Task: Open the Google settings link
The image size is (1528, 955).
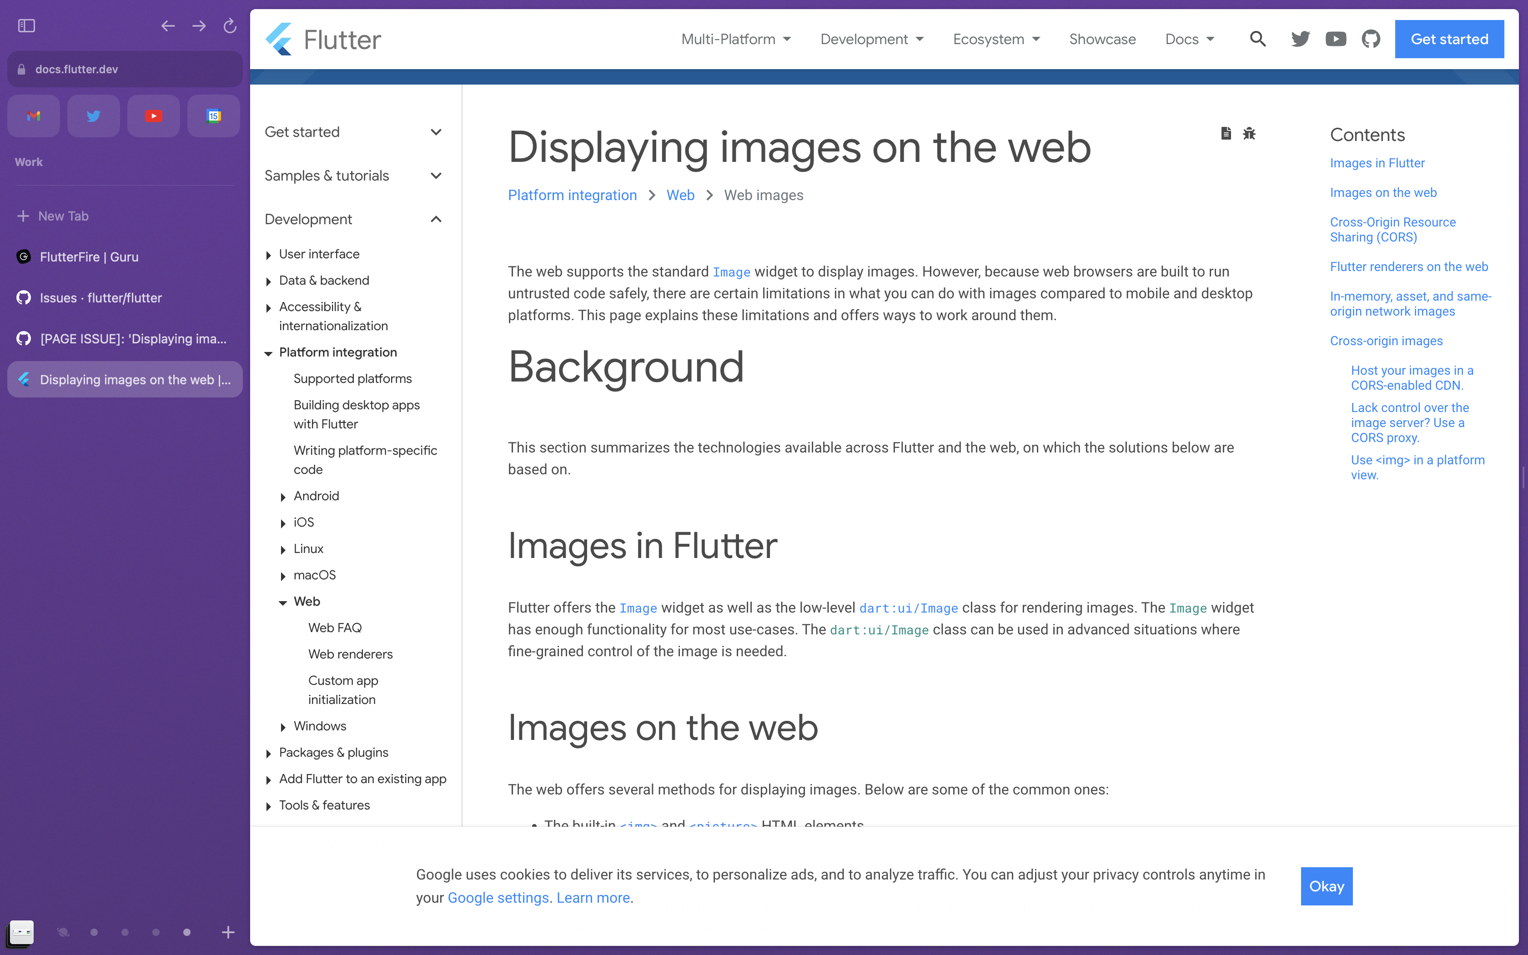Action: click(498, 898)
